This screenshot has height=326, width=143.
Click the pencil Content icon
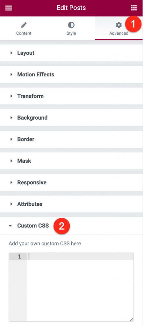[24, 25]
